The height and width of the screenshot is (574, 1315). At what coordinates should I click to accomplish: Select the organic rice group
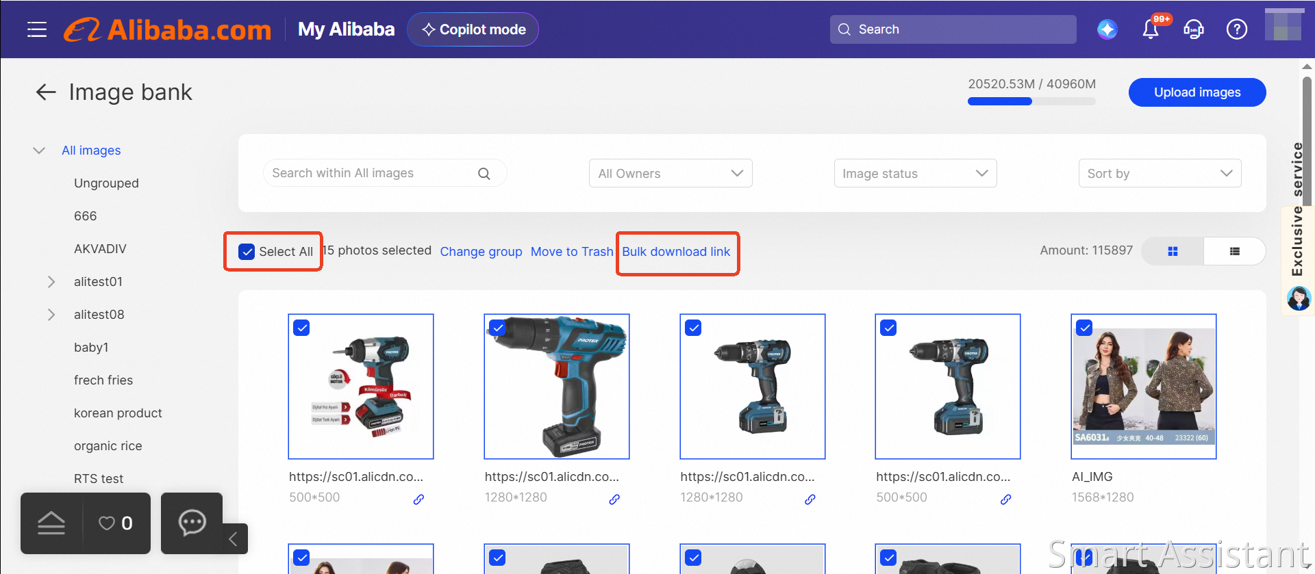tap(108, 446)
